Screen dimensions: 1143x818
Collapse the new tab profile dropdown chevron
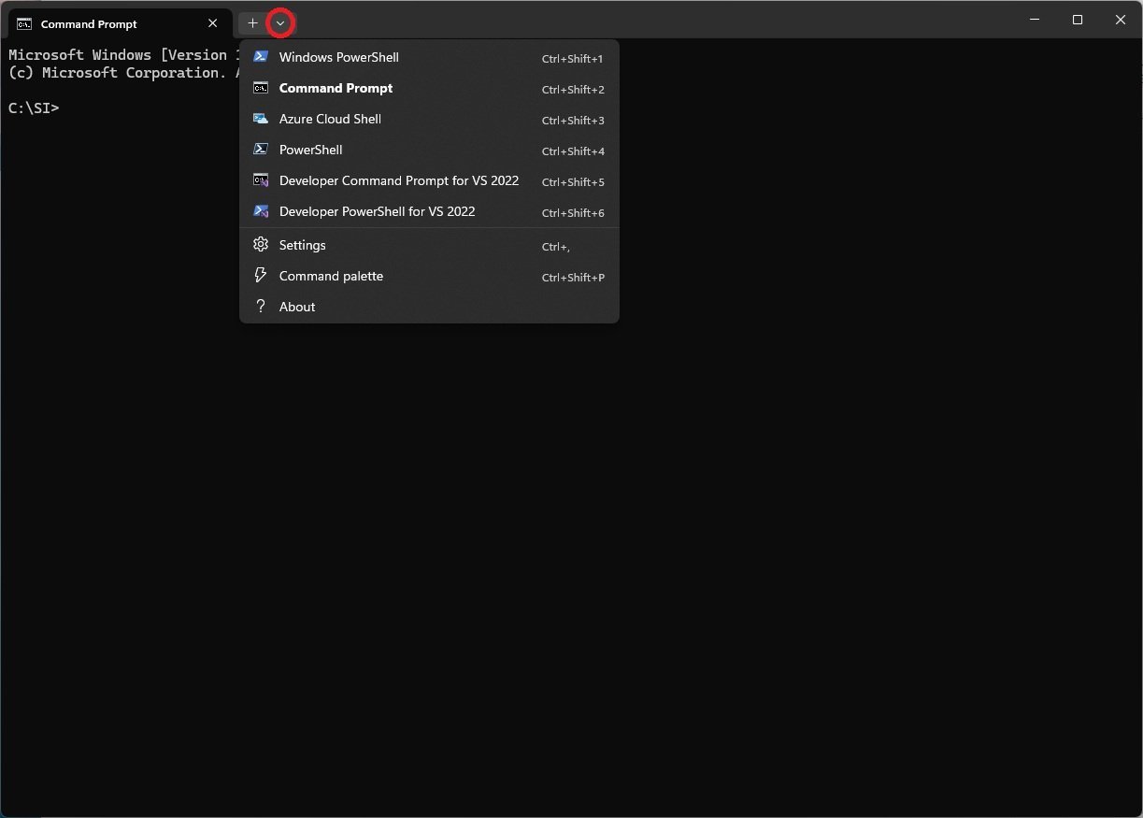280,22
